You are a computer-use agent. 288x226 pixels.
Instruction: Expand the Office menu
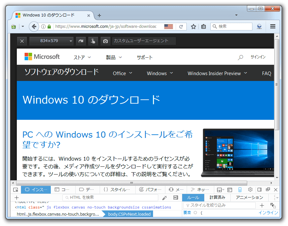pyautogui.click(x=123, y=73)
